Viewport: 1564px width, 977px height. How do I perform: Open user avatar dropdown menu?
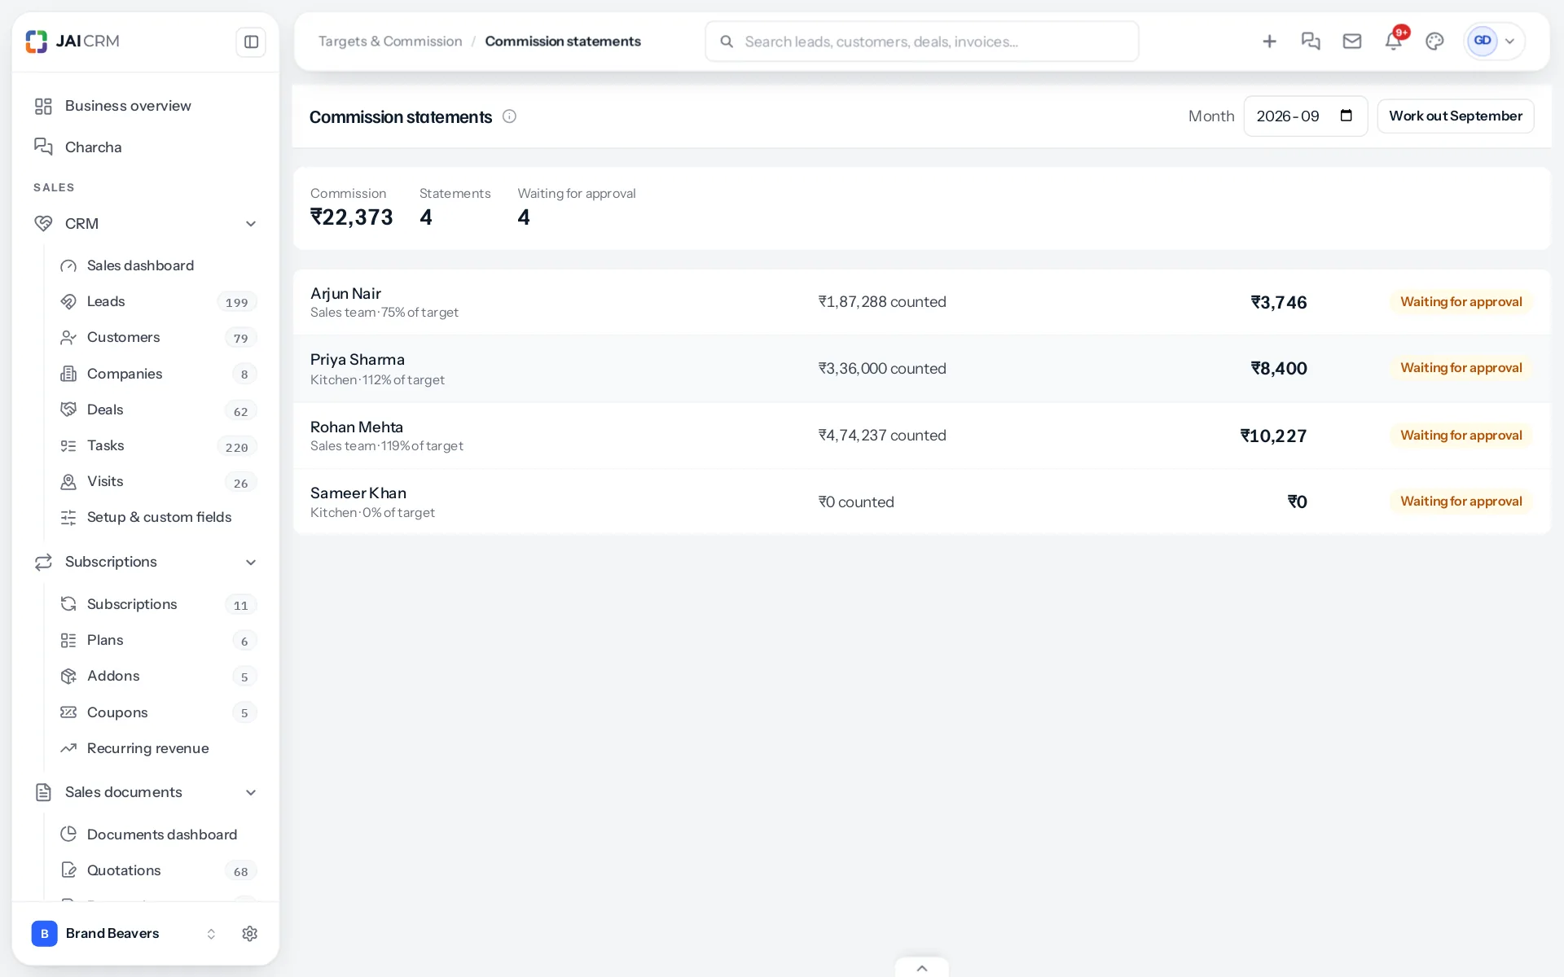[1494, 42]
